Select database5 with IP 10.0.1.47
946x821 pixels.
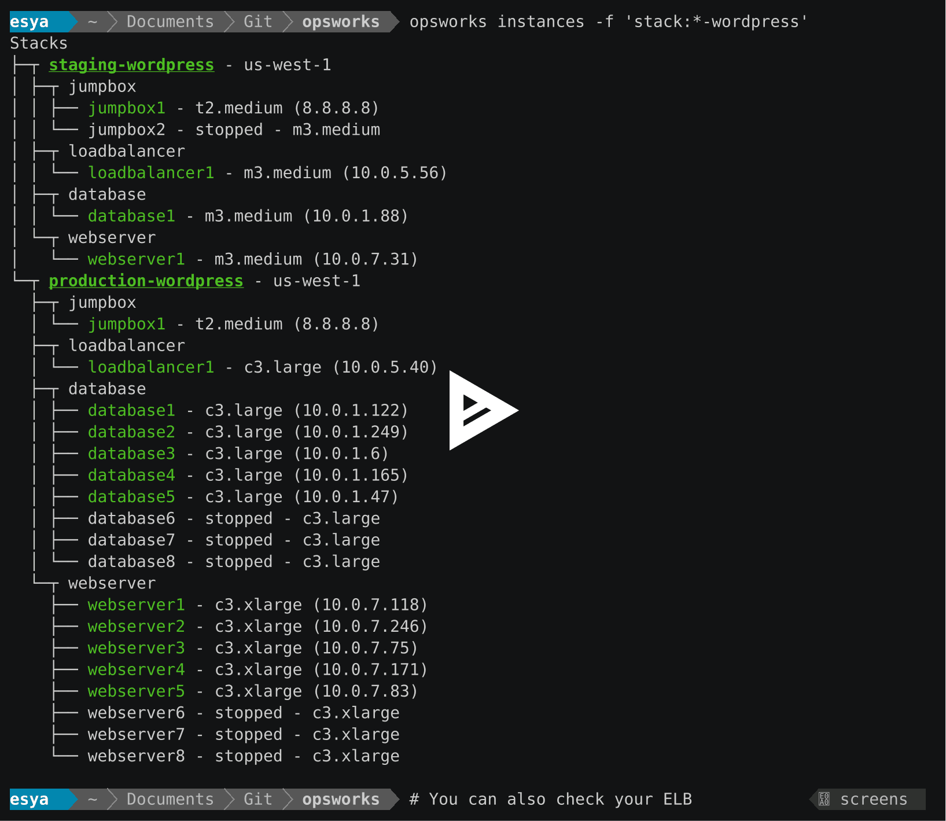(243, 497)
